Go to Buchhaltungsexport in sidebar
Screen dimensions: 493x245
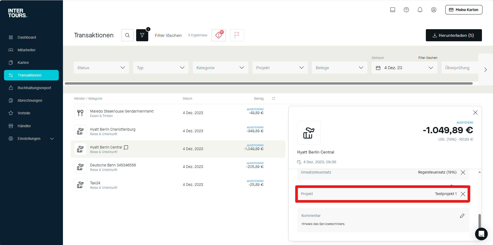tap(34, 88)
